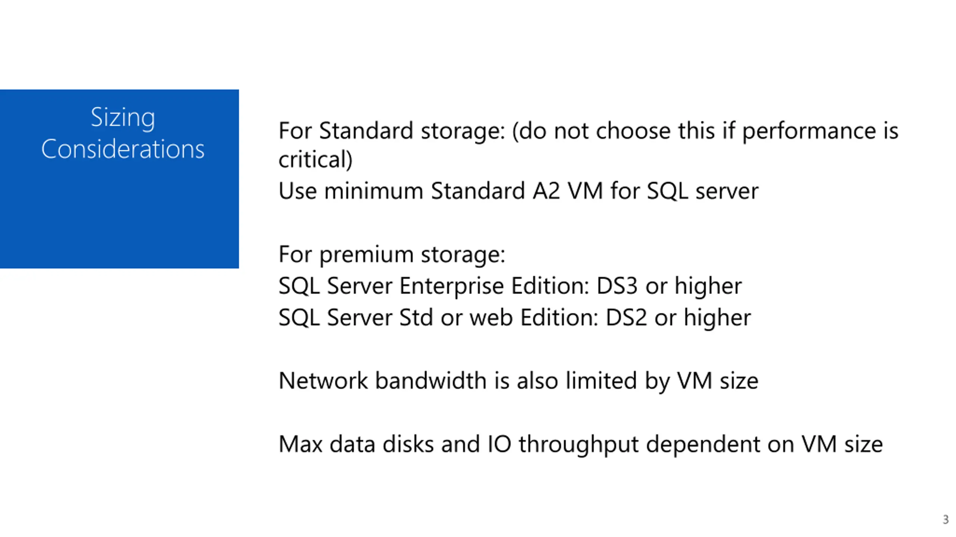Click the 'For premium storage:' heading
The image size is (956, 537).
pos(392,255)
